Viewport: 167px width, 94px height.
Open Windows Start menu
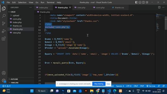point(32,91)
